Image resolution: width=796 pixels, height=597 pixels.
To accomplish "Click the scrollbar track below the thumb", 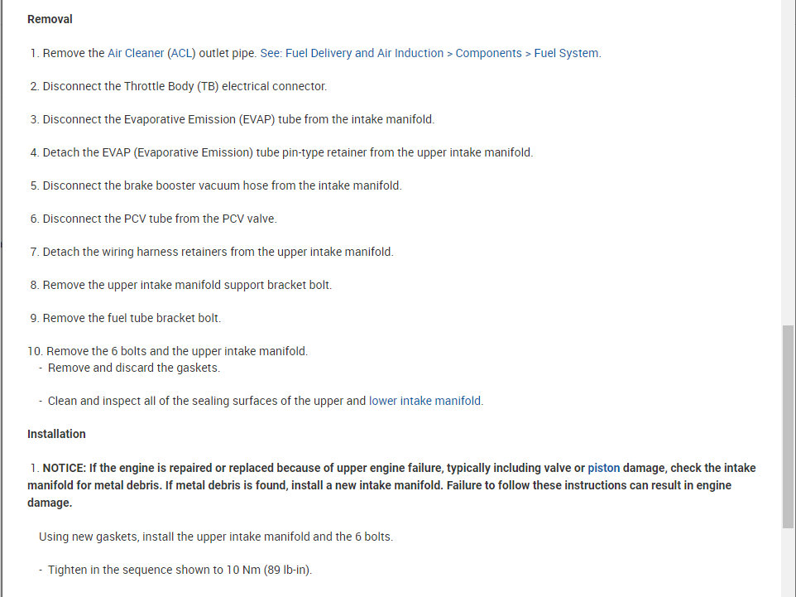I will pyautogui.click(x=788, y=563).
